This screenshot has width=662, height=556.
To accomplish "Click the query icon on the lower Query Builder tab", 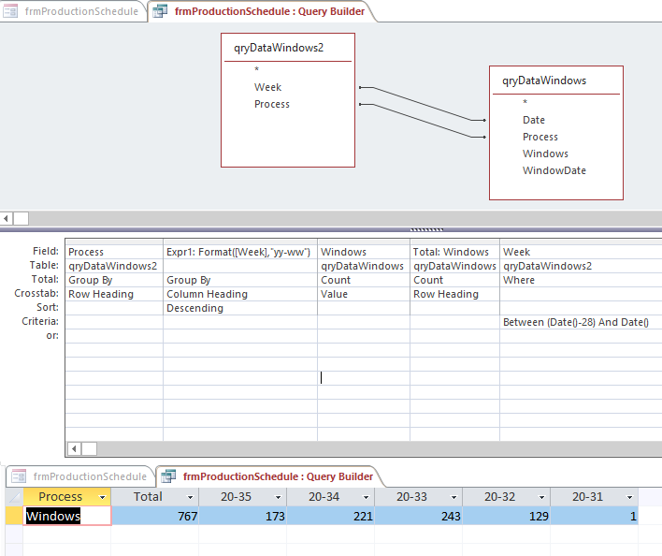I will point(169,476).
